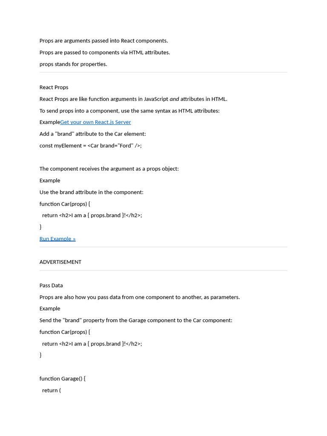Screen dimensions: 327x436
Task: Click the 'React Props' heading text
Action: point(54,87)
